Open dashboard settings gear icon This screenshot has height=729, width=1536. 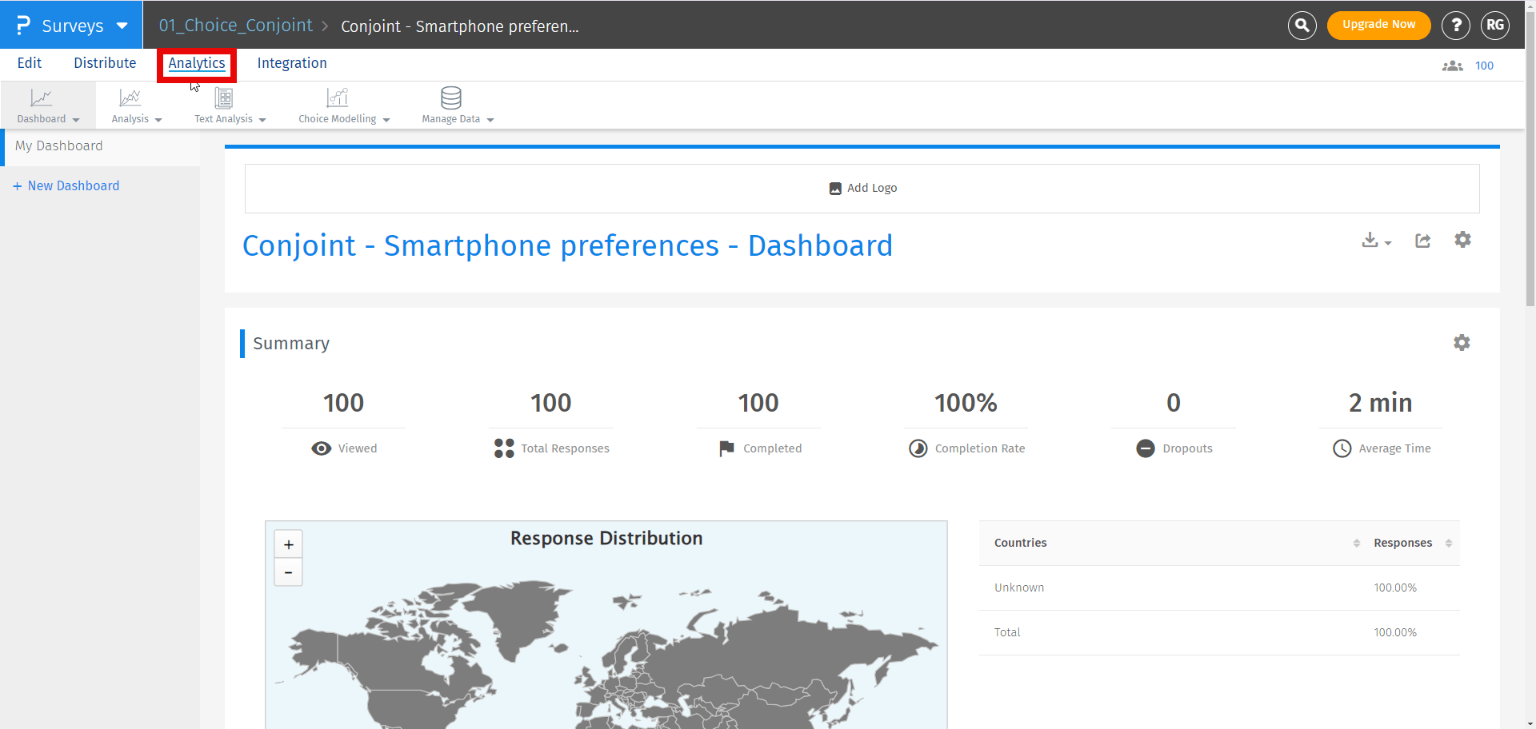click(x=1462, y=240)
